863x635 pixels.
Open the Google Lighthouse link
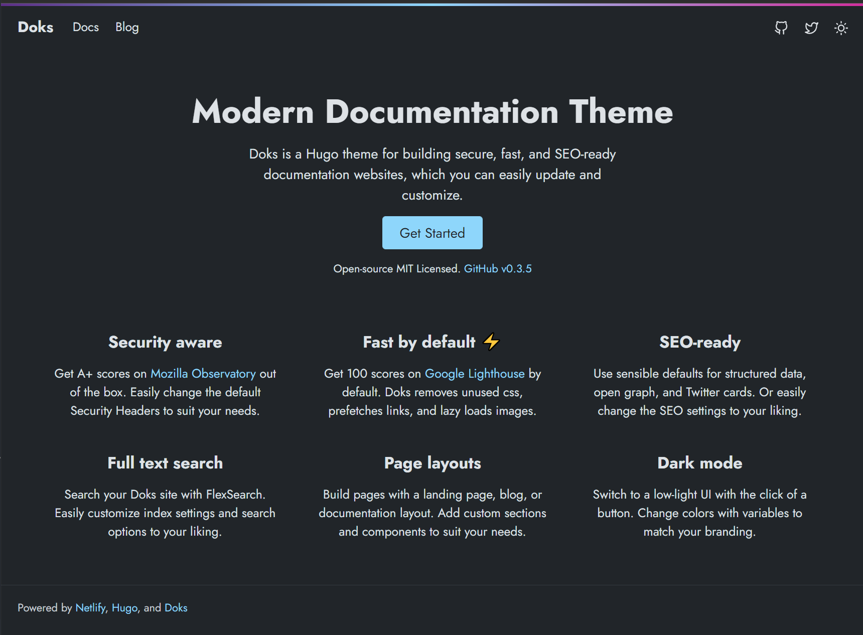tap(475, 374)
